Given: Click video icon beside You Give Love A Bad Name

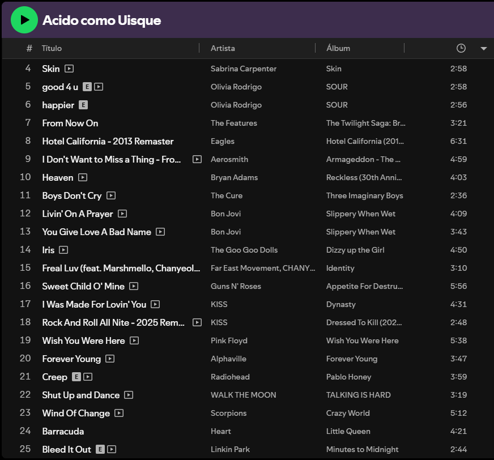Looking at the screenshot, I should pos(160,232).
